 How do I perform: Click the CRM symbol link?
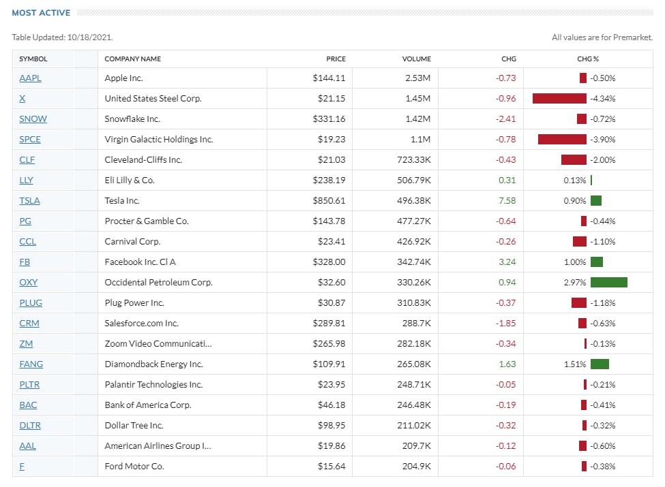[x=29, y=323]
